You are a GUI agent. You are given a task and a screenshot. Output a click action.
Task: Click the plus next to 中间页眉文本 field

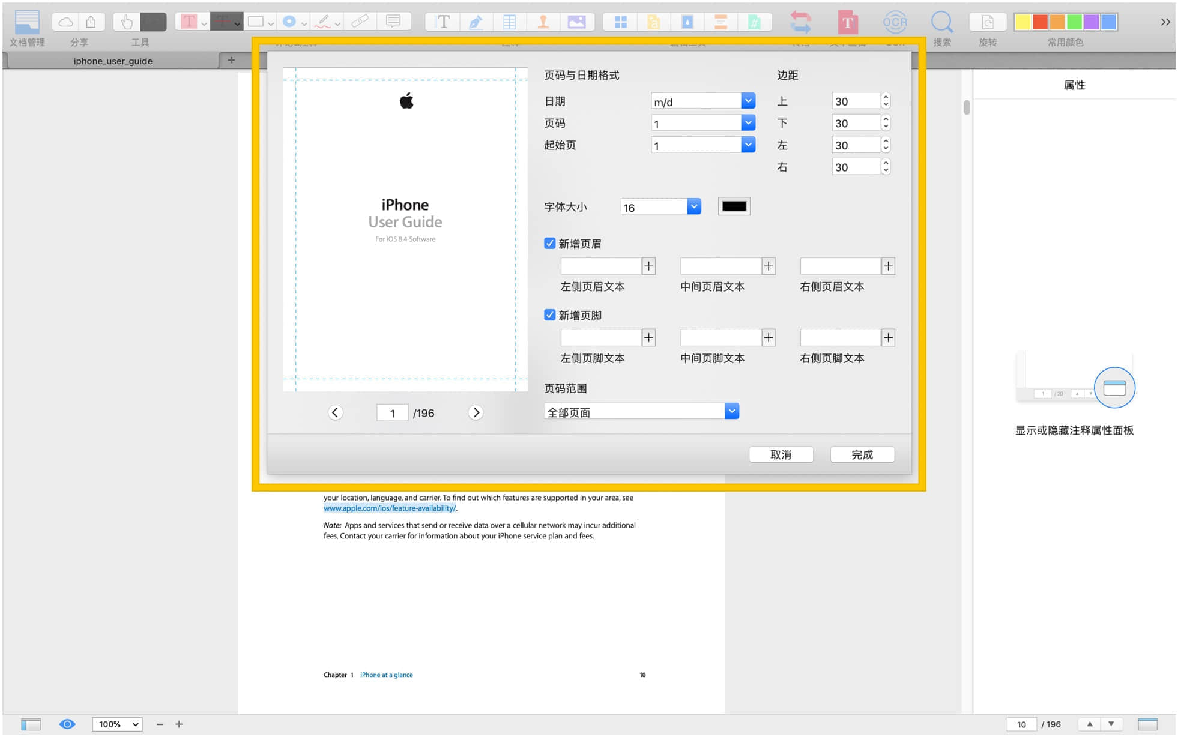(769, 266)
